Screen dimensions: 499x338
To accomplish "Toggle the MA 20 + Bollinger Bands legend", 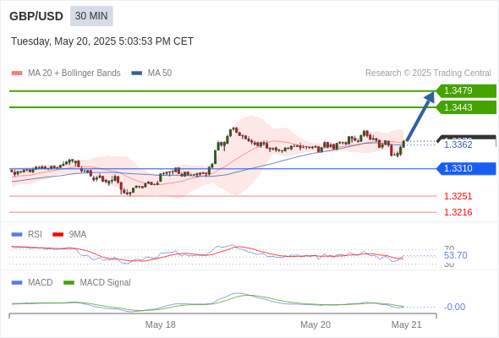I will click(66, 74).
